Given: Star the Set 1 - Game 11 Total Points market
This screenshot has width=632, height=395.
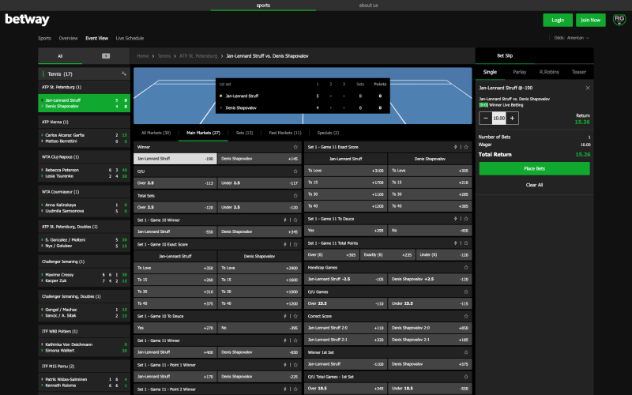Looking at the screenshot, I should pyautogui.click(x=466, y=243).
